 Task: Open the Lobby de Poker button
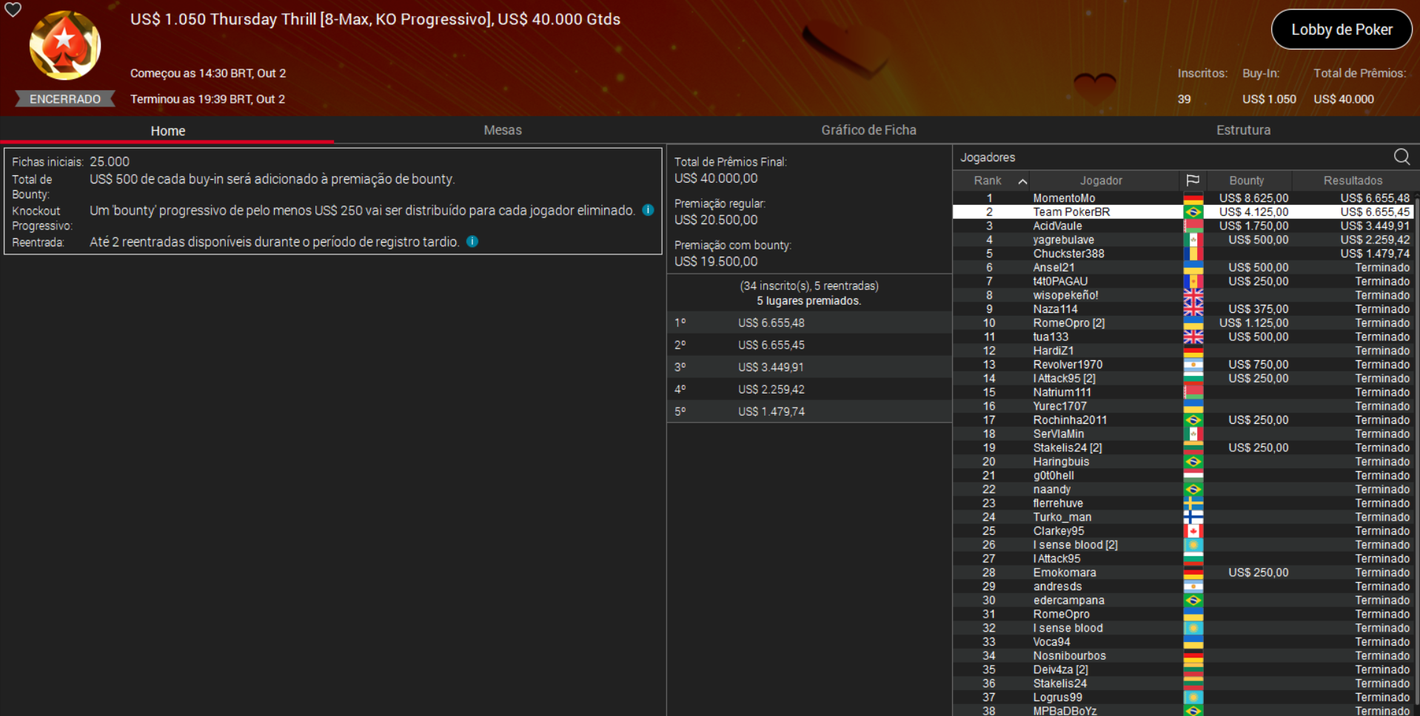click(x=1341, y=30)
